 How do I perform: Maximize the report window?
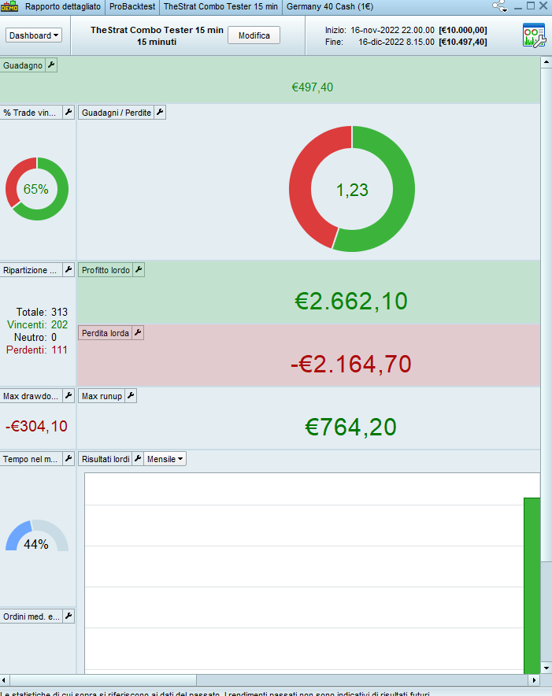tap(531, 6)
